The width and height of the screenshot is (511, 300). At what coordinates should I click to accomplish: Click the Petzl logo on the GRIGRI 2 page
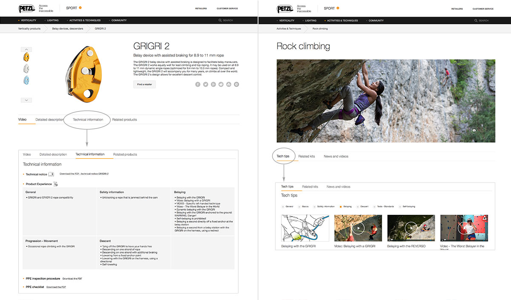coord(27,8)
